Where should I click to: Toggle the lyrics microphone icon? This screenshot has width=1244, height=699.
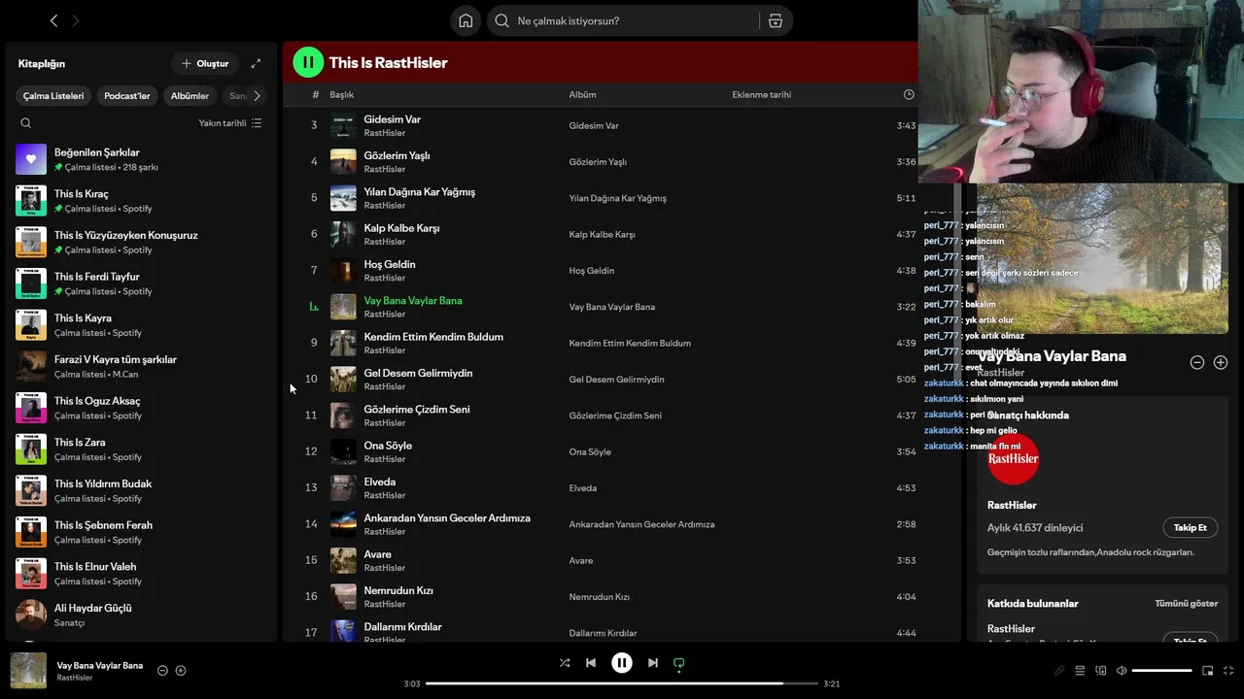(x=1059, y=670)
